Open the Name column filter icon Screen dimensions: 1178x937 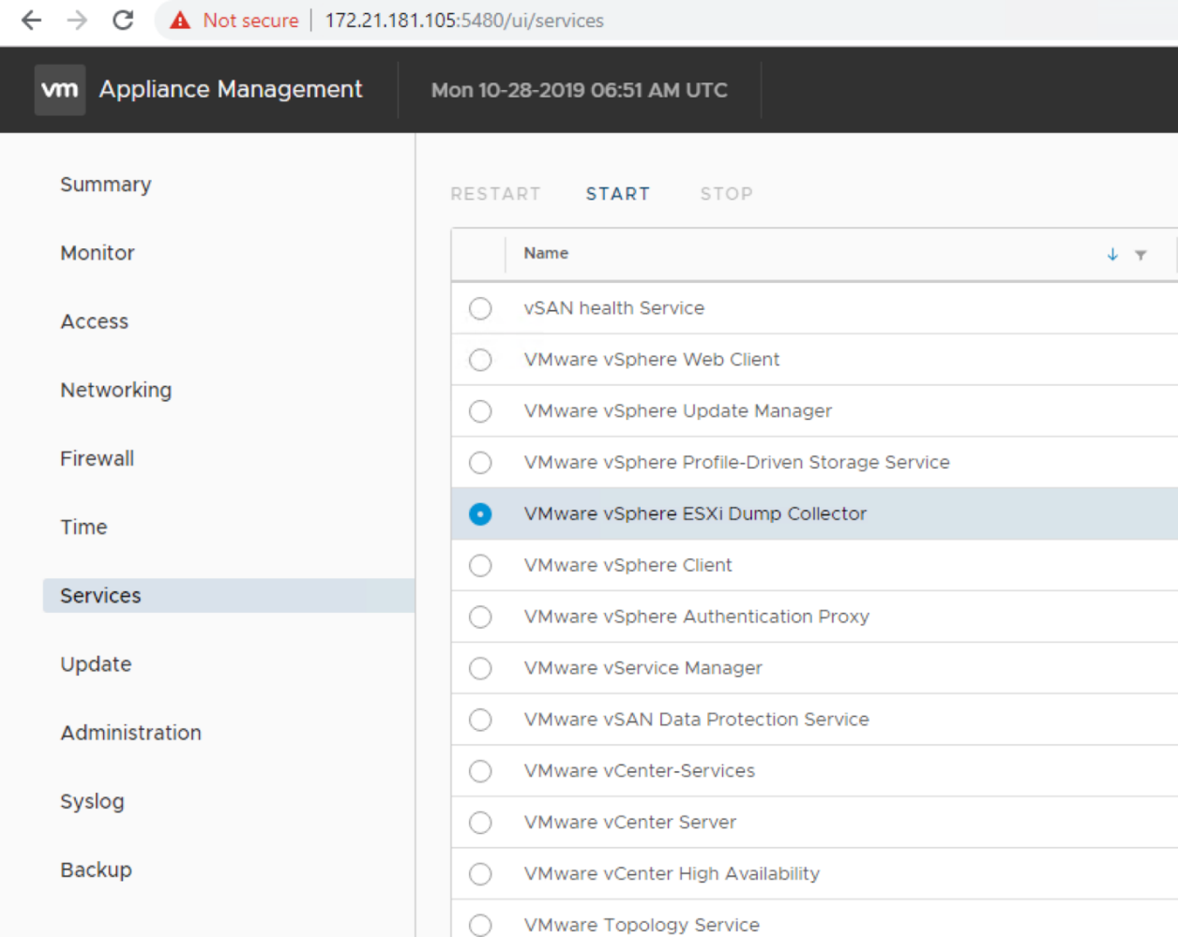(1140, 255)
